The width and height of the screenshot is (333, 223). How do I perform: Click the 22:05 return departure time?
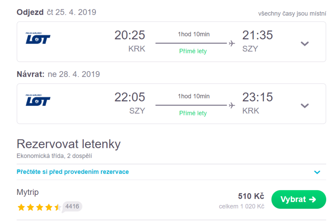[x=130, y=97]
